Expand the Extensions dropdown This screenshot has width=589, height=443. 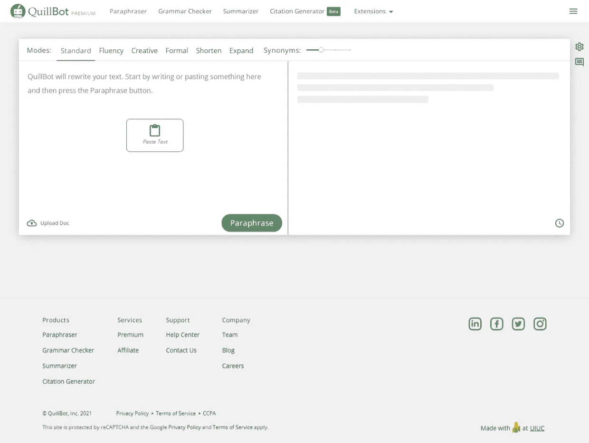click(x=373, y=11)
